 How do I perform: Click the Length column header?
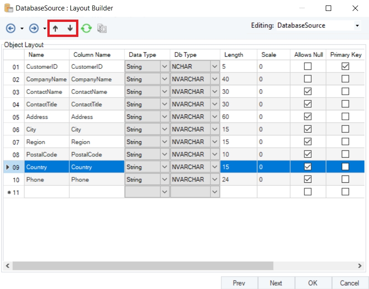[234, 55]
